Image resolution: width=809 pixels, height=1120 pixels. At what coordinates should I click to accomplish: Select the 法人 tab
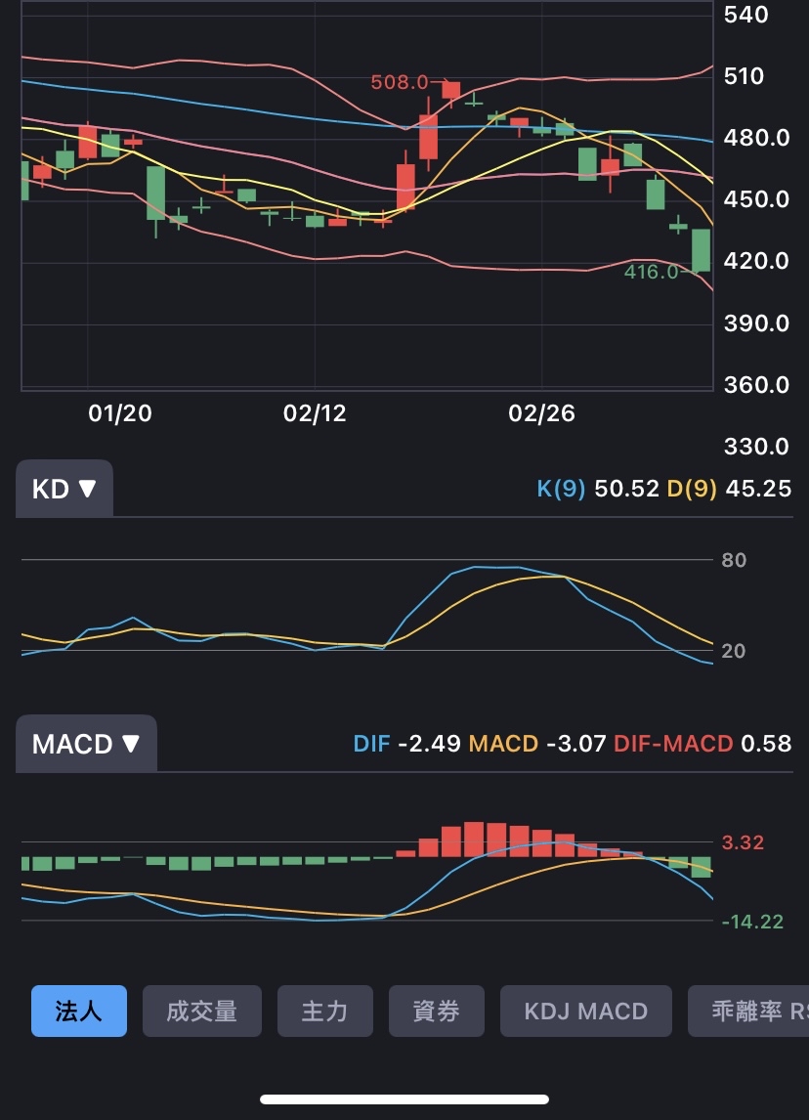click(79, 1011)
